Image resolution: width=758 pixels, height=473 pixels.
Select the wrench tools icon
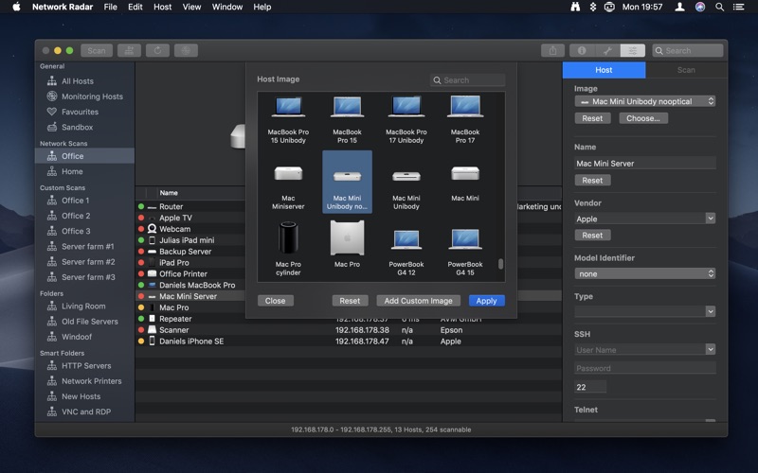(x=607, y=50)
